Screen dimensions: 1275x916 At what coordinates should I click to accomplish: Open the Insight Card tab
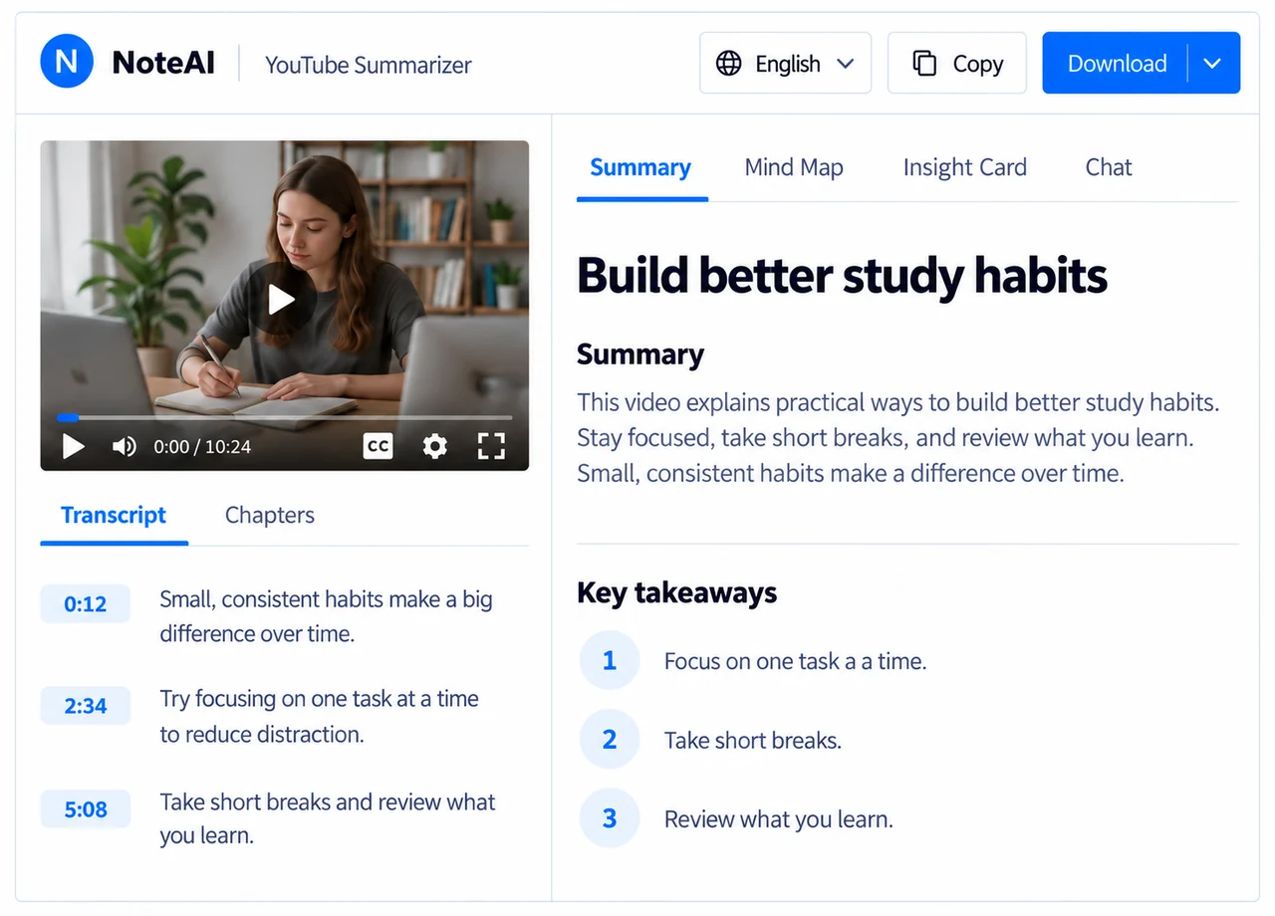(964, 167)
